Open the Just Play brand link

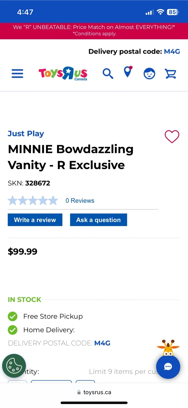(x=26, y=133)
